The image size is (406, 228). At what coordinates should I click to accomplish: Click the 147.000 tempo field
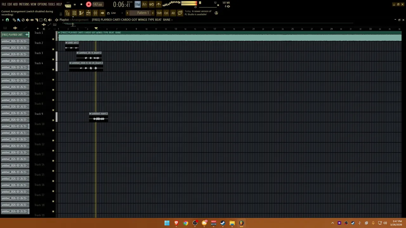coord(98,4)
